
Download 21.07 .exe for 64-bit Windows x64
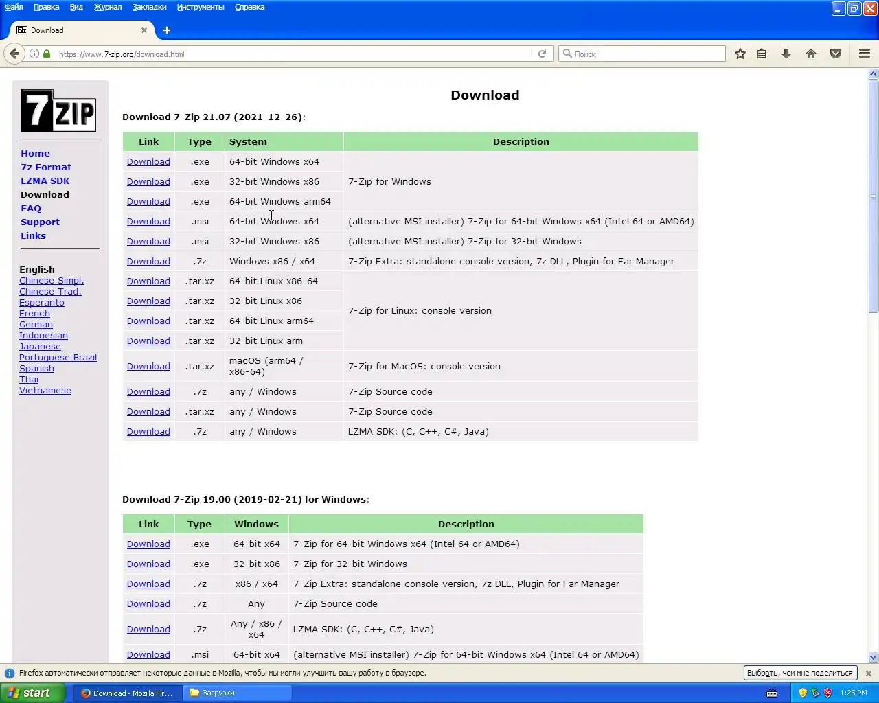148,162
